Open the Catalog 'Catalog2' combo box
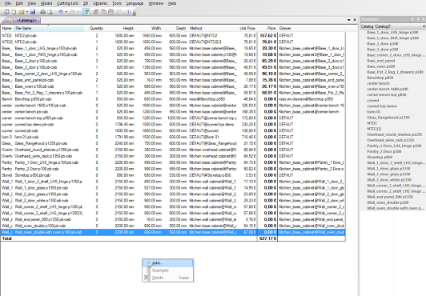Image resolution: width=426 pixels, height=296 pixels. 393,26
